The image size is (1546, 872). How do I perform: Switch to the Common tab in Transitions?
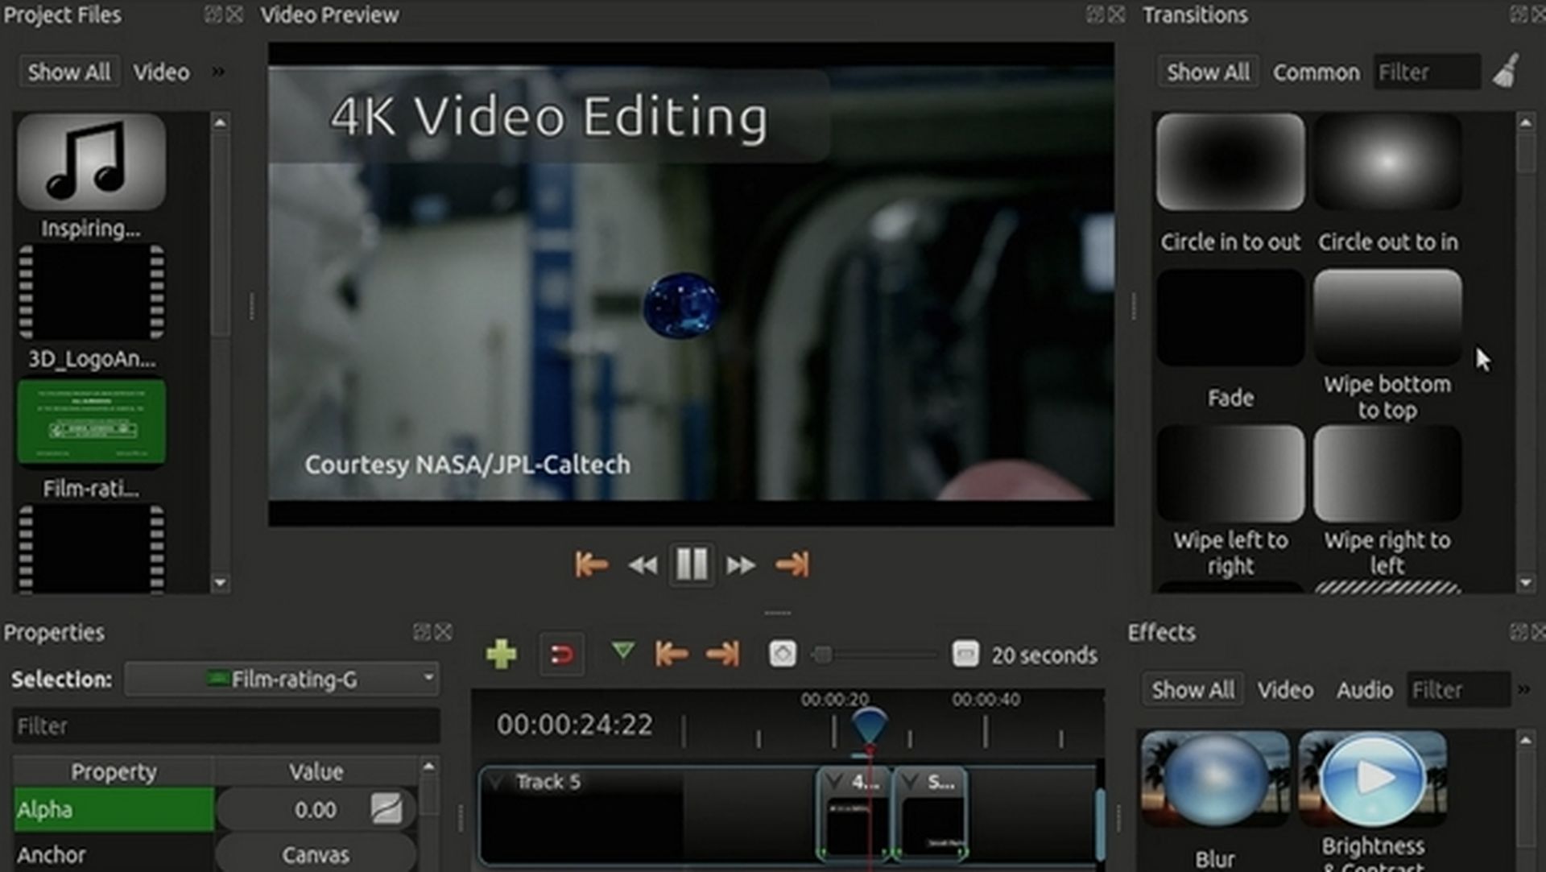[1316, 71]
